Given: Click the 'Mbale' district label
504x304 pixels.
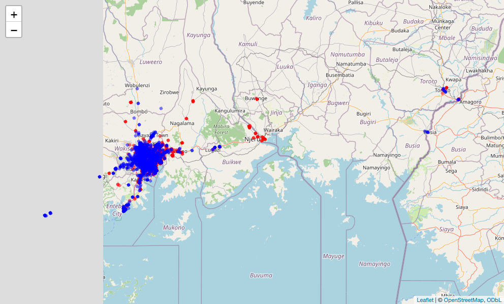Looking at the screenshot, I should click(x=447, y=37).
